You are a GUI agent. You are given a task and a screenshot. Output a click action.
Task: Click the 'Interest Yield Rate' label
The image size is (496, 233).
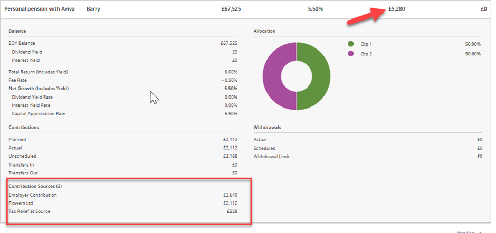[x=31, y=105]
